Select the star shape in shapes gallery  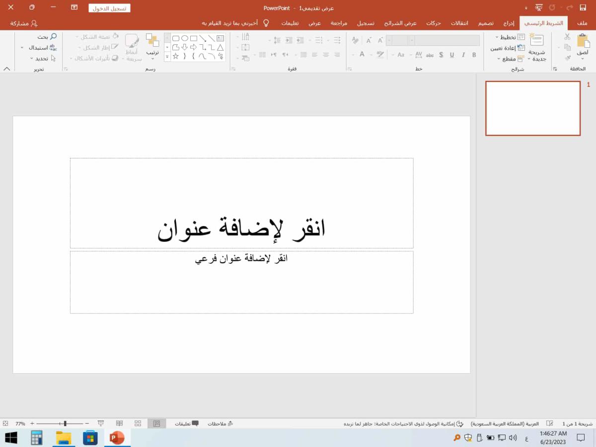(176, 57)
